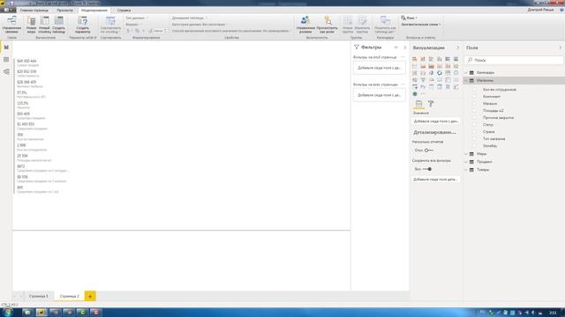Collapse the Поля pane chevron
The height and width of the screenshot is (317, 565).
[561, 48]
